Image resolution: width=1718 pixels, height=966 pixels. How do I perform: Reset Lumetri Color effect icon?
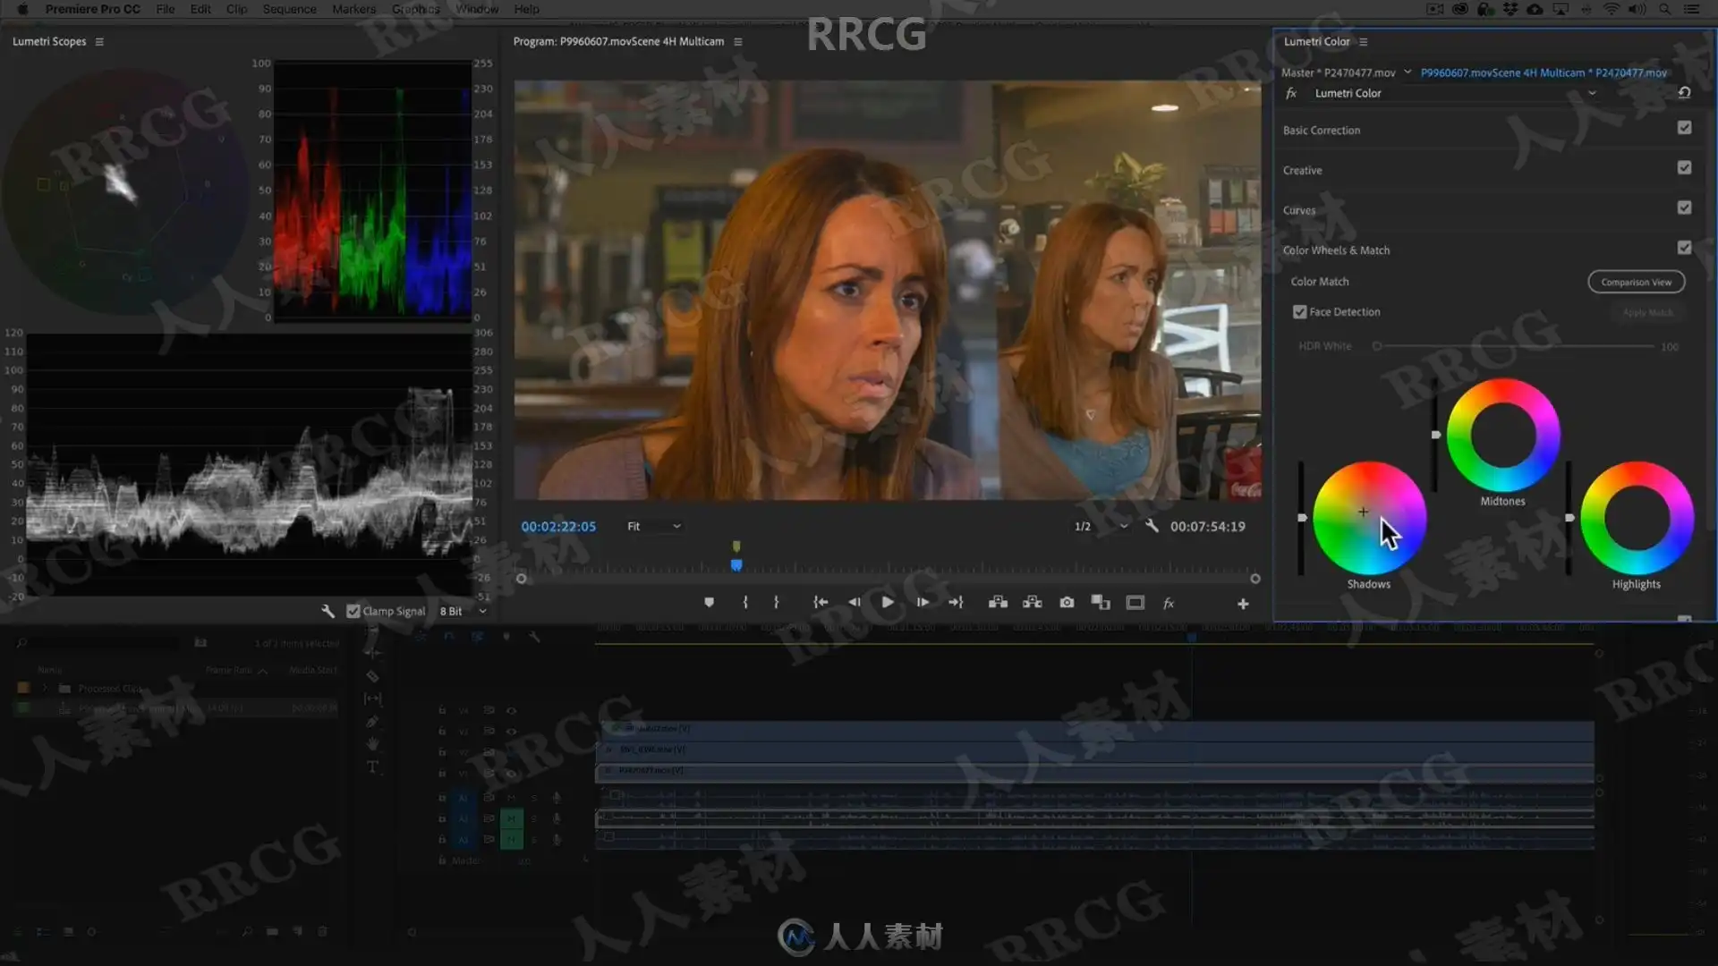point(1684,93)
